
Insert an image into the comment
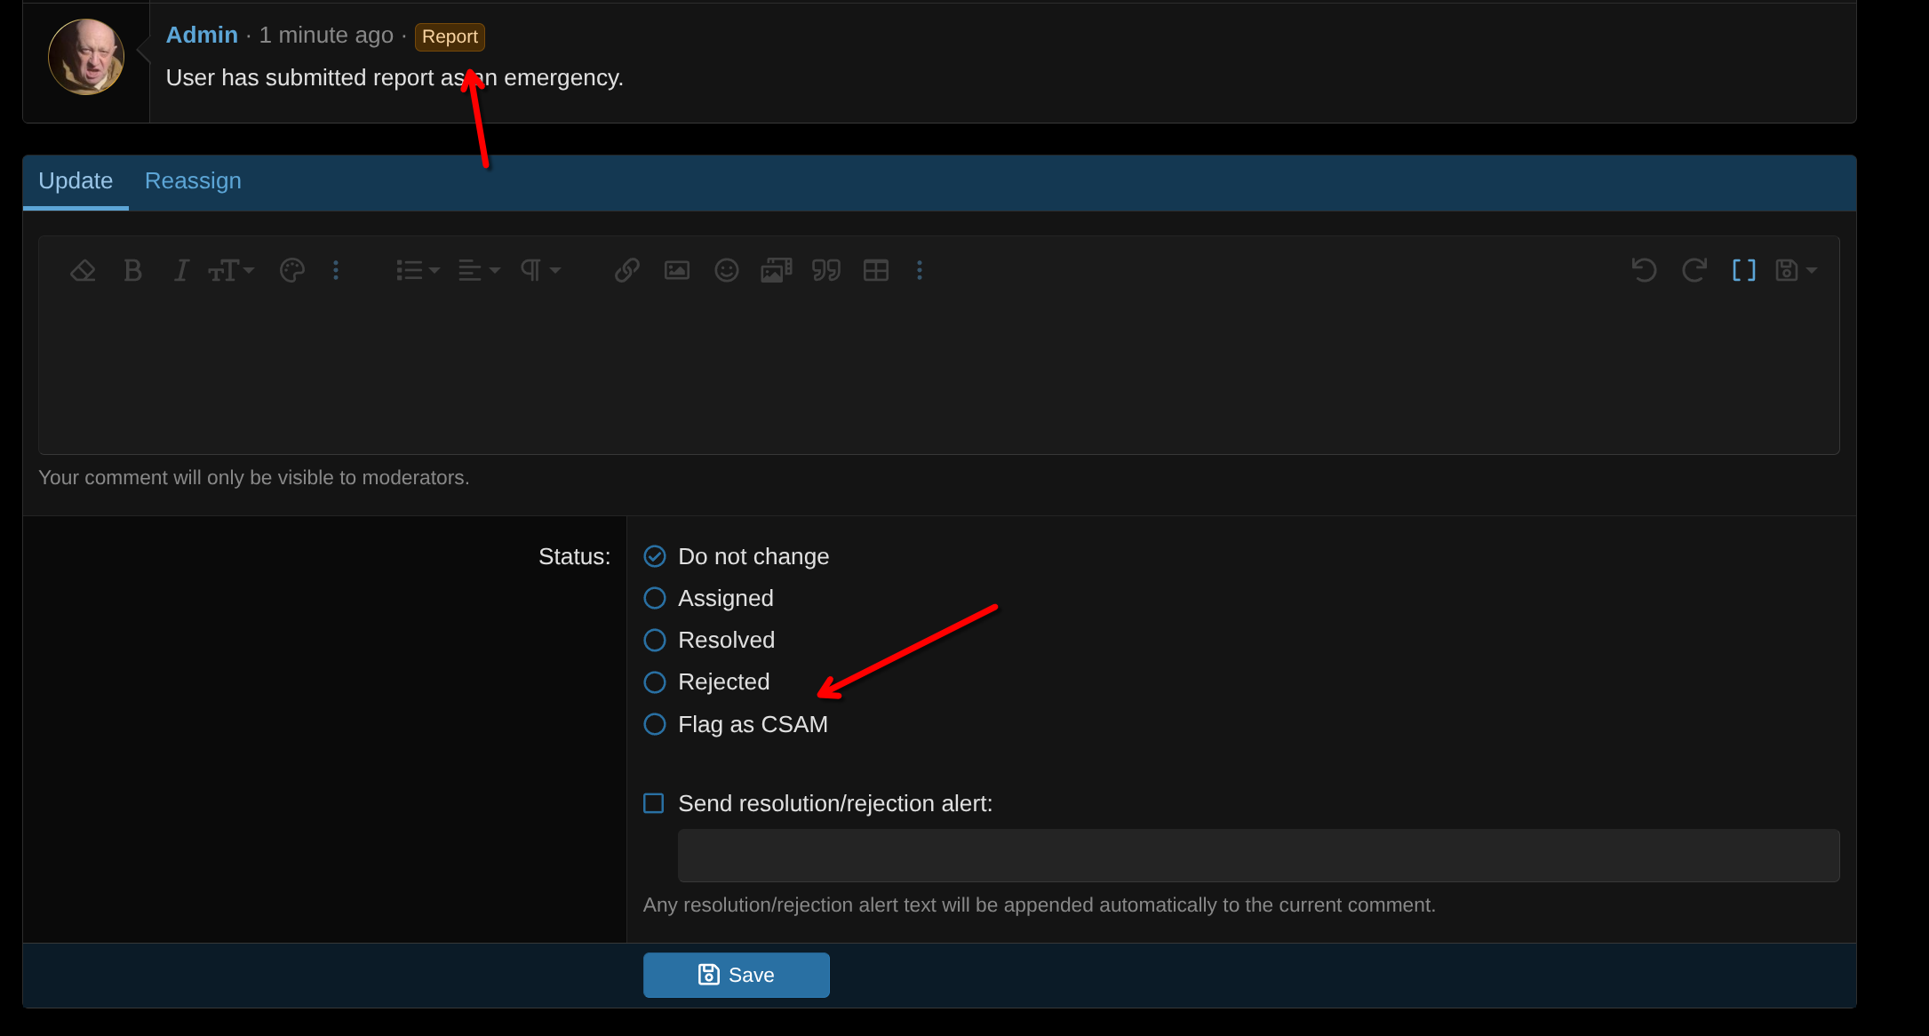[x=677, y=270]
